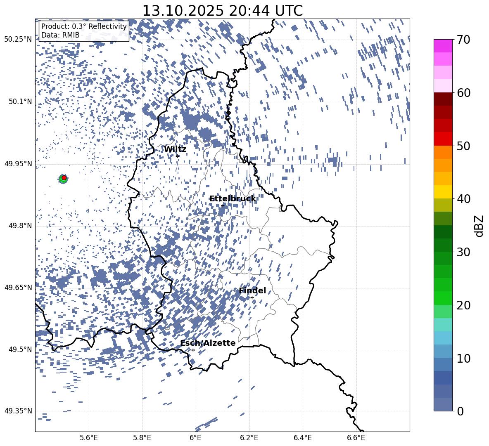Screen dimensions: 489x446
Task: Click the 6.2°E longitude label
Action: coord(249,438)
